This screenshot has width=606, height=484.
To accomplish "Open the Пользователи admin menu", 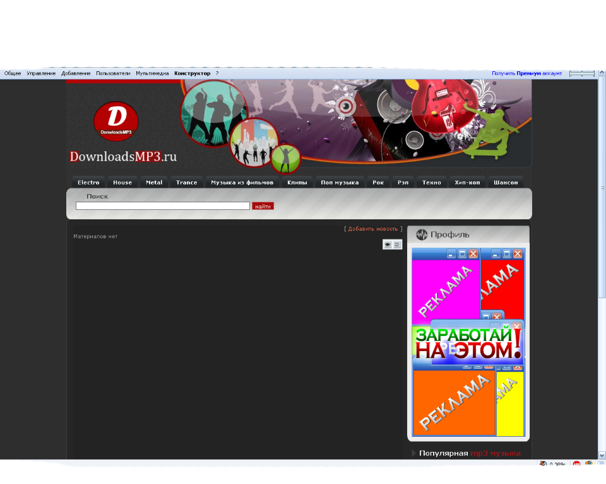I will click(x=113, y=73).
